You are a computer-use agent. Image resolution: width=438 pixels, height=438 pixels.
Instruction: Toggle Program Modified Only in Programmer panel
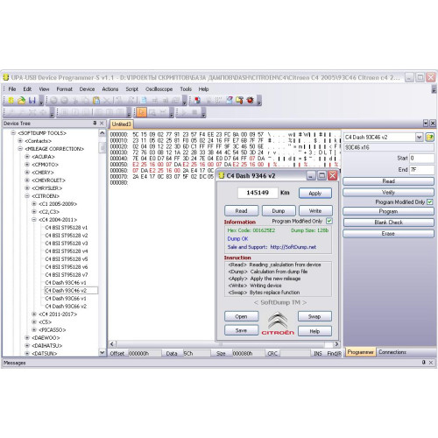(429, 201)
